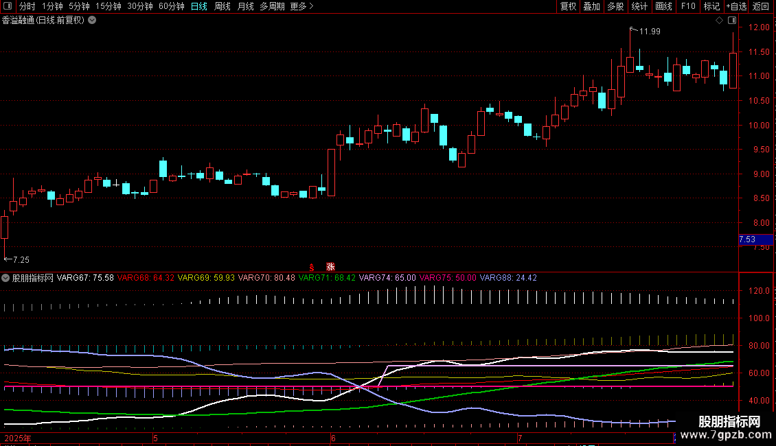Viewport: 776px width, 446px height.
Task: Open F10 company information
Action: [688, 6]
